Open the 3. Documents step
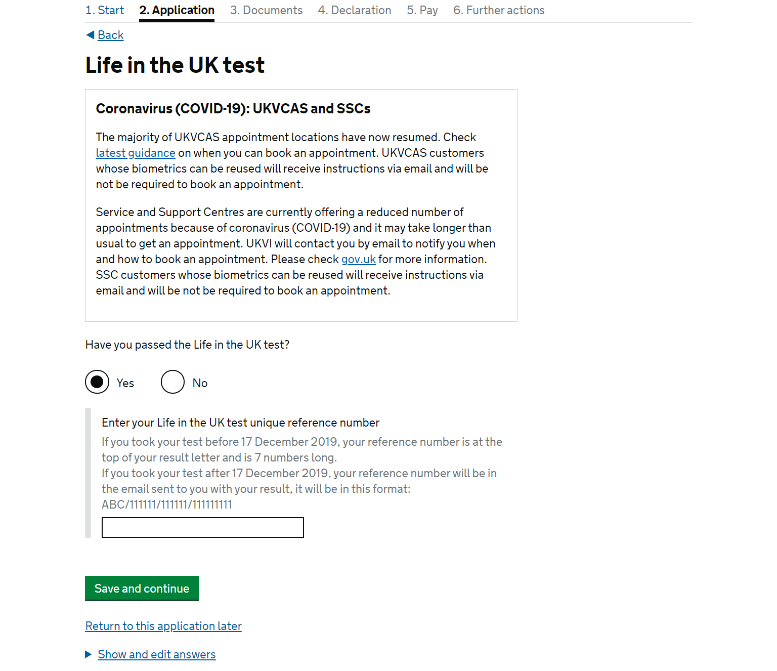This screenshot has width=777, height=671. pos(267,10)
